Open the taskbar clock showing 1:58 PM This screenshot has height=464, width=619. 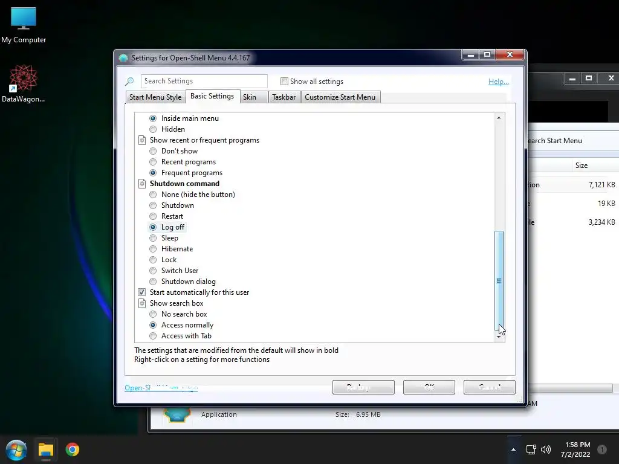coord(575,449)
